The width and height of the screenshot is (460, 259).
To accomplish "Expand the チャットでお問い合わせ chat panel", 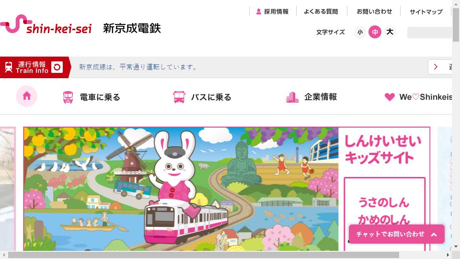I will [397, 234].
